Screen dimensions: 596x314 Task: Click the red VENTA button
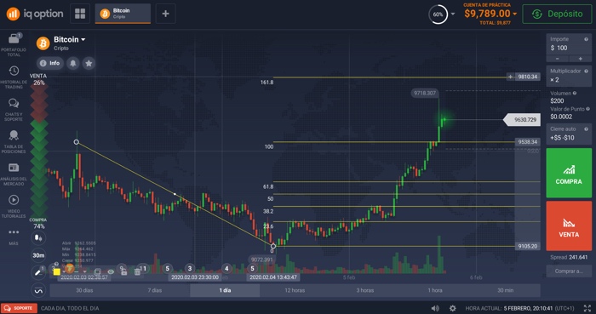tap(569, 226)
